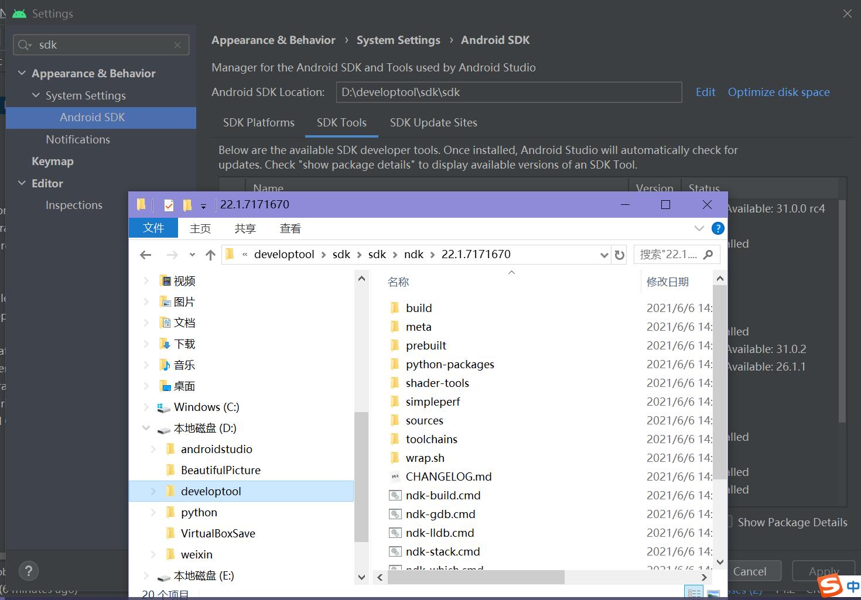Image resolution: width=861 pixels, height=600 pixels.
Task: Select the python-packages folder
Action: click(x=450, y=364)
